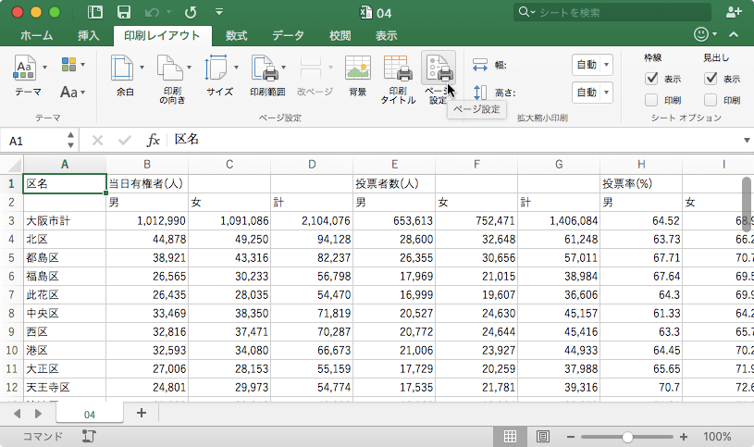Open the 幅 width 自動 dropdown
Viewport: 754px width, 447px height.
click(x=592, y=65)
